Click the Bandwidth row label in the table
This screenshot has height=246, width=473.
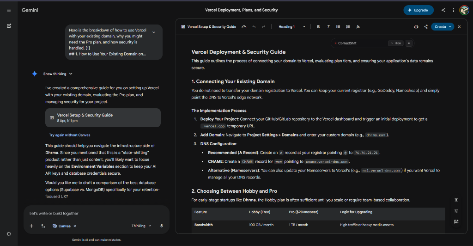click(x=203, y=225)
